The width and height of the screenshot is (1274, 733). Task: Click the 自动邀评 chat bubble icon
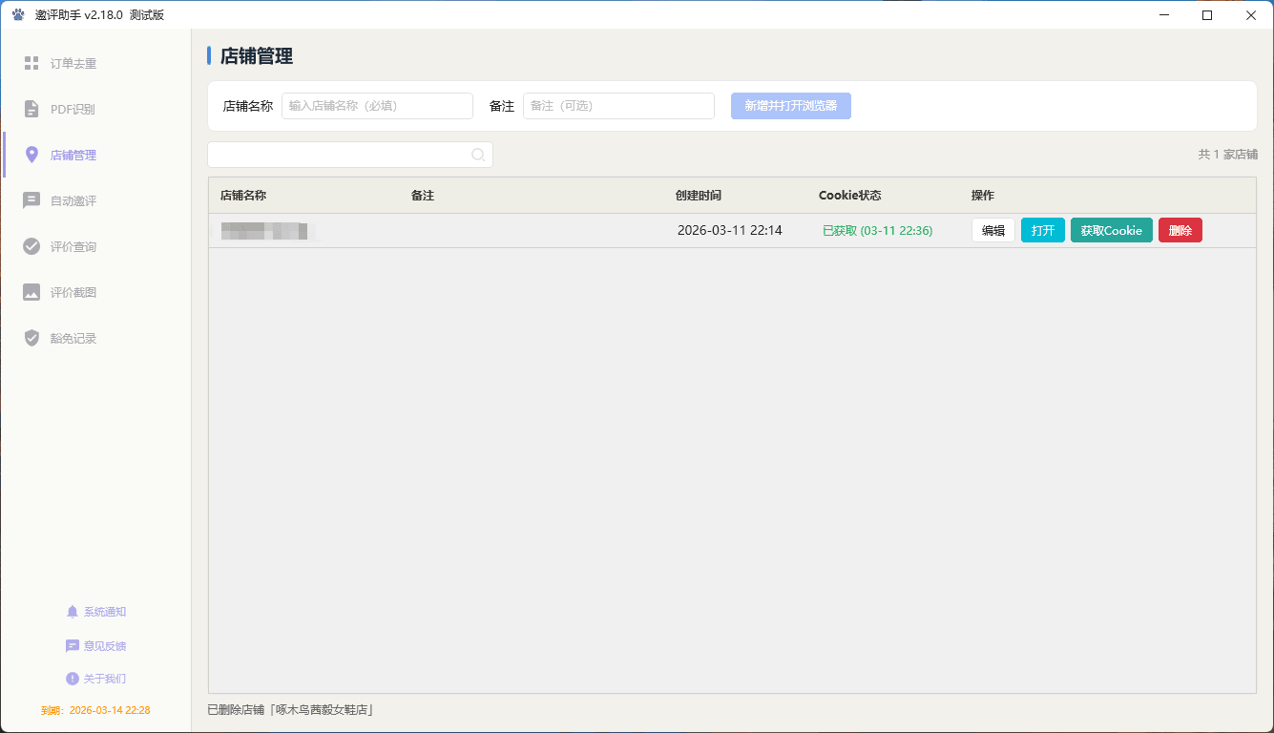pyautogui.click(x=31, y=200)
